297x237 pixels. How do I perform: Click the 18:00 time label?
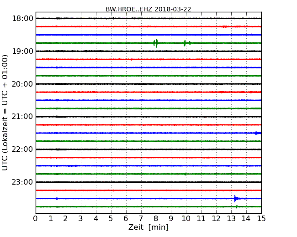pyautogui.click(x=22, y=19)
